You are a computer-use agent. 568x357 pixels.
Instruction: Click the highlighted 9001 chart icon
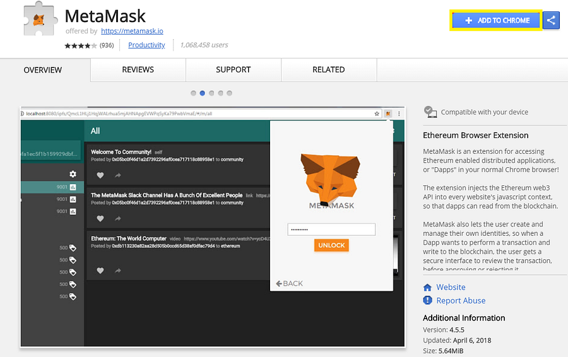coord(73,187)
